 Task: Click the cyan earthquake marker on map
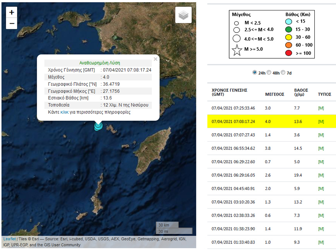[98, 127]
